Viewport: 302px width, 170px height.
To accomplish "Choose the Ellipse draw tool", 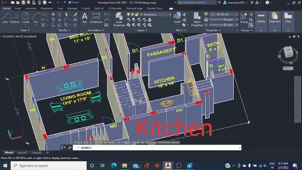I will coord(43,20).
